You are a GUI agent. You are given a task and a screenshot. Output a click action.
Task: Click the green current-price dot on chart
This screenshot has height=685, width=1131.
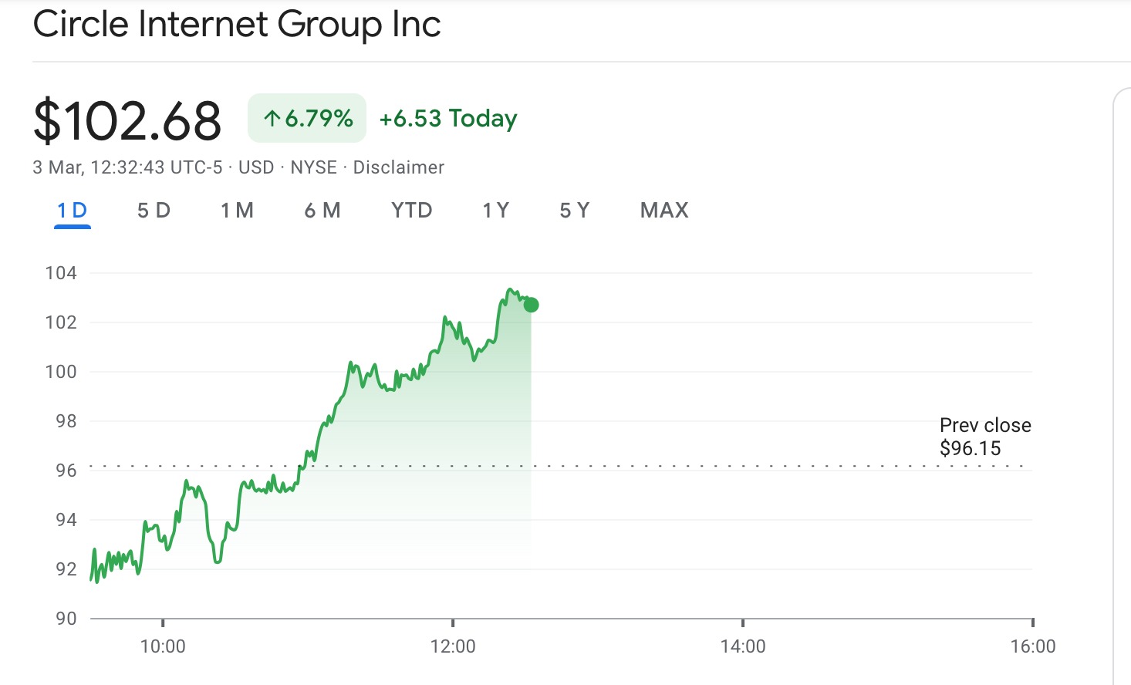531,305
